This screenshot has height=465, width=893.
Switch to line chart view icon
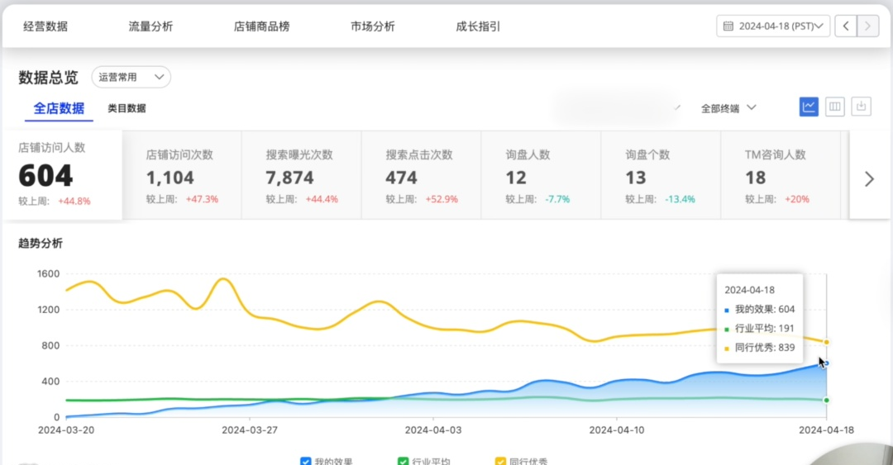pos(809,107)
